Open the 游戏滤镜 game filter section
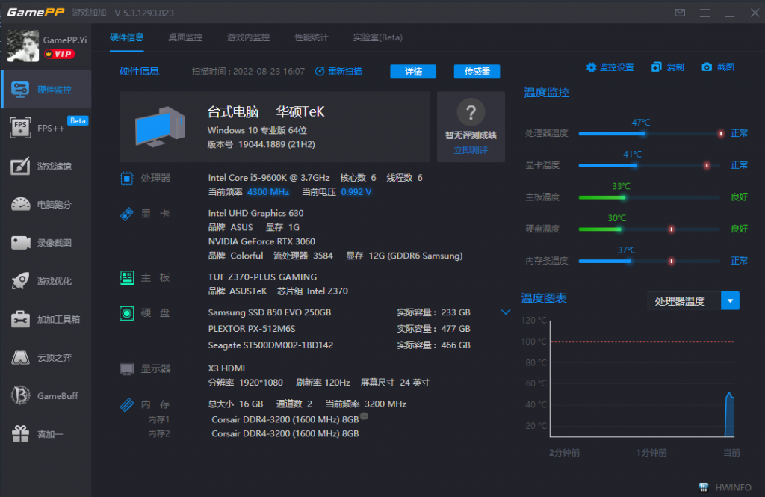Viewport: 765px width, 497px height. [46, 166]
